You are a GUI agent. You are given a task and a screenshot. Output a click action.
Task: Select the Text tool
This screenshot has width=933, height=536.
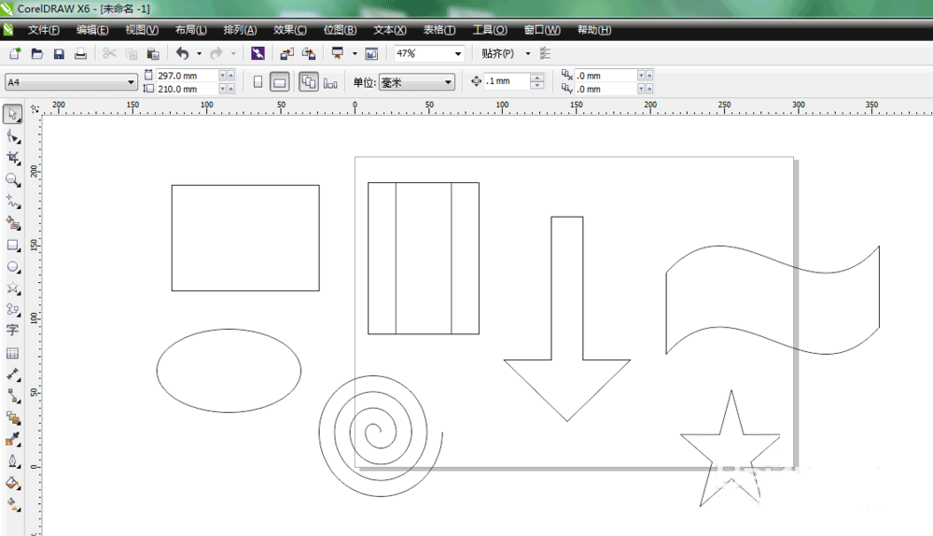tap(12, 331)
